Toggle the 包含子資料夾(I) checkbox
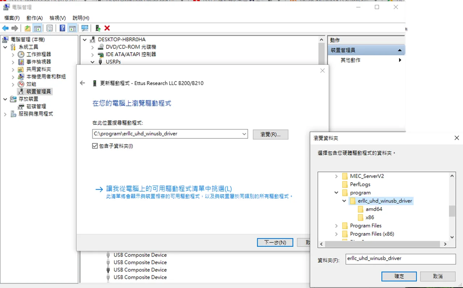Image resolution: width=463 pixels, height=288 pixels. click(x=95, y=146)
